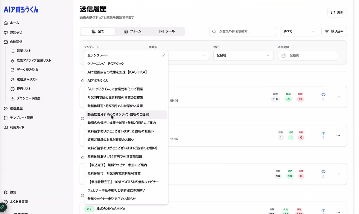Select 【参加登録完了】10倍バズるSNS無料ウェビナー template
Viewport: 359px width, 214px height.
(126, 182)
